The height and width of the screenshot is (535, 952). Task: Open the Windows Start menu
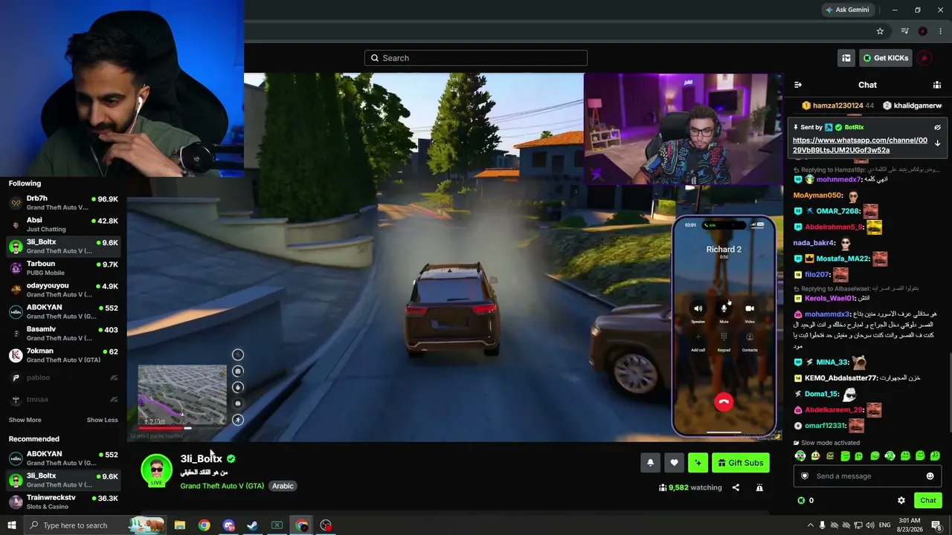coord(11,525)
